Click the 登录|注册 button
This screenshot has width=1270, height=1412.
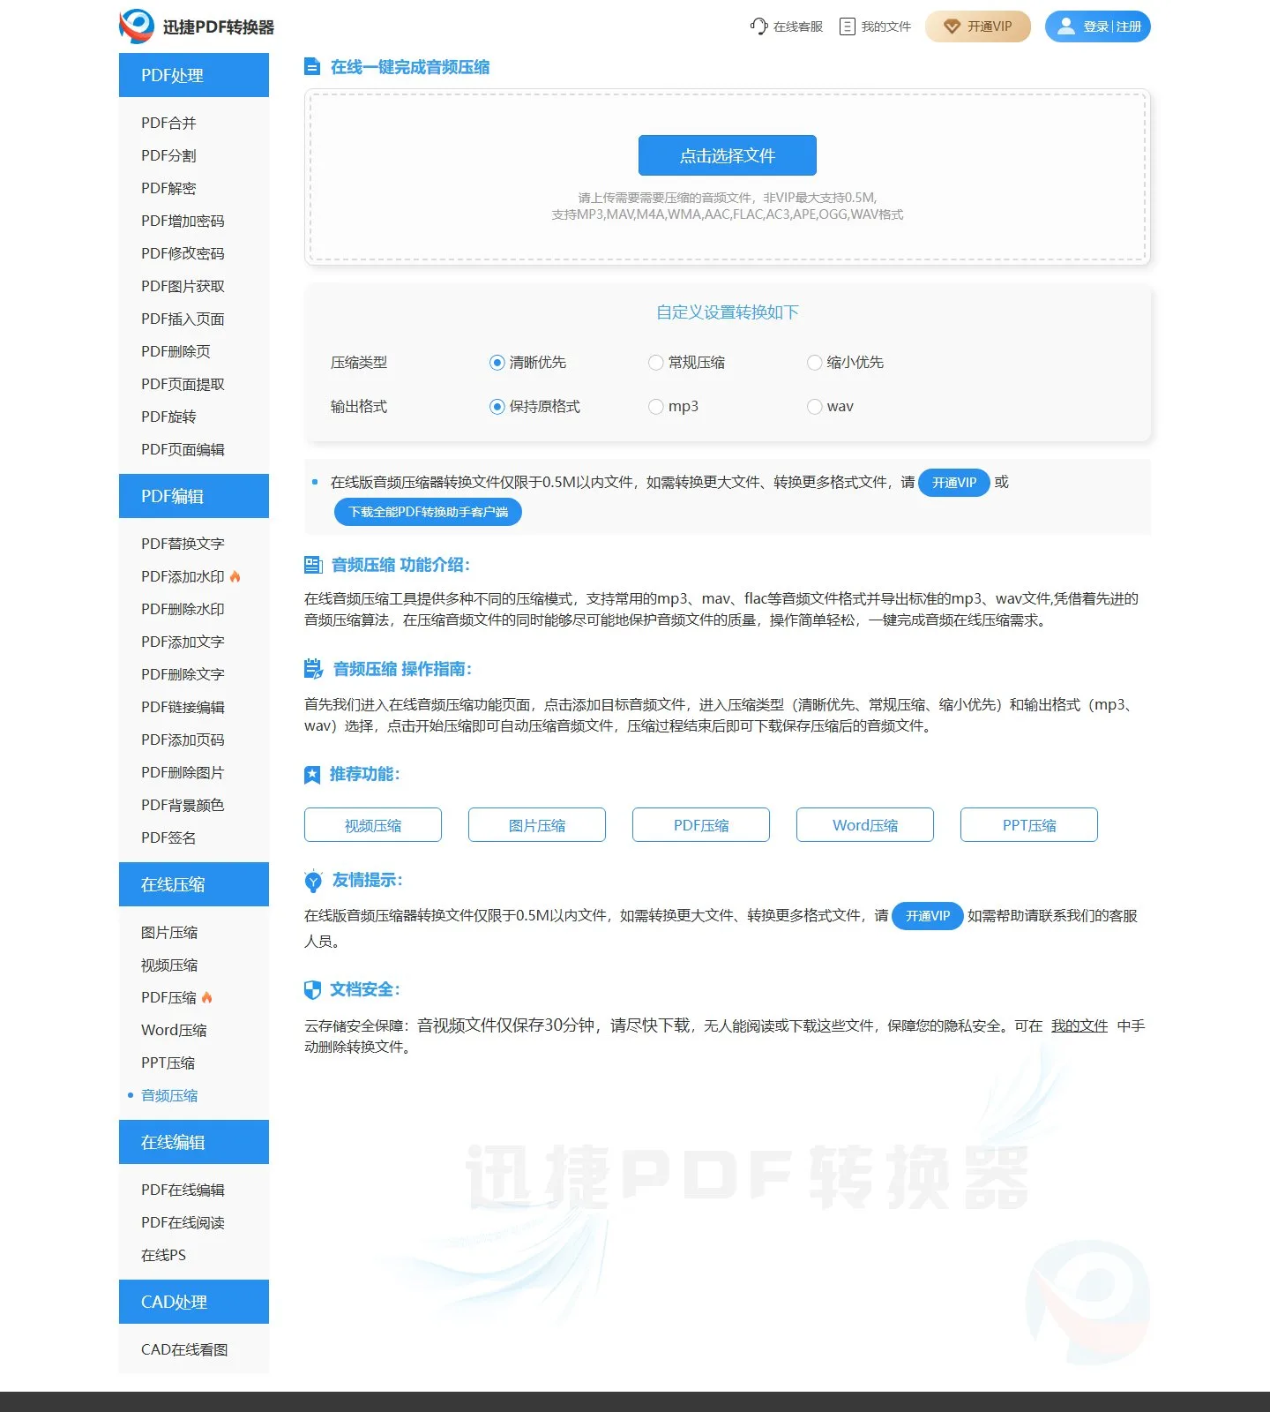(1098, 26)
